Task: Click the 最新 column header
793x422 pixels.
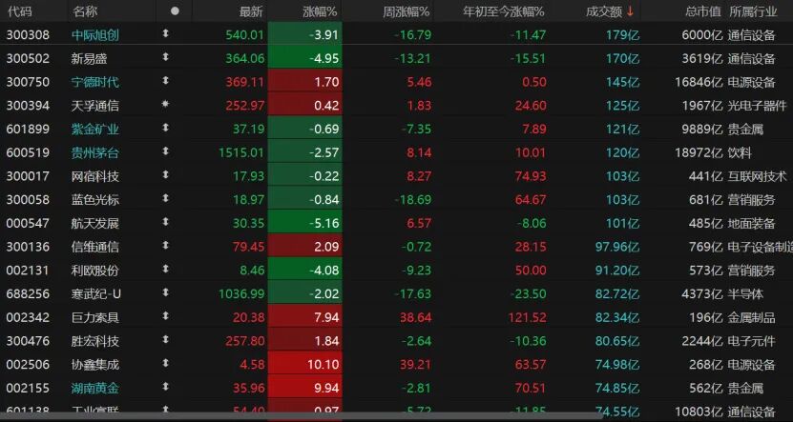Action: tap(251, 11)
